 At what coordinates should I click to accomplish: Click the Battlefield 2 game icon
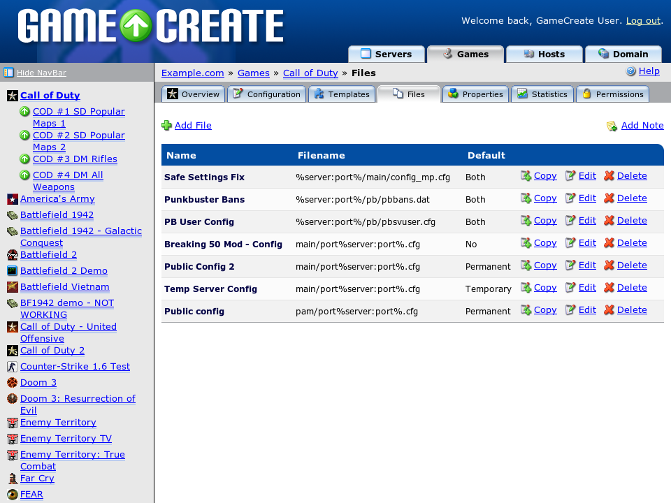point(13,255)
